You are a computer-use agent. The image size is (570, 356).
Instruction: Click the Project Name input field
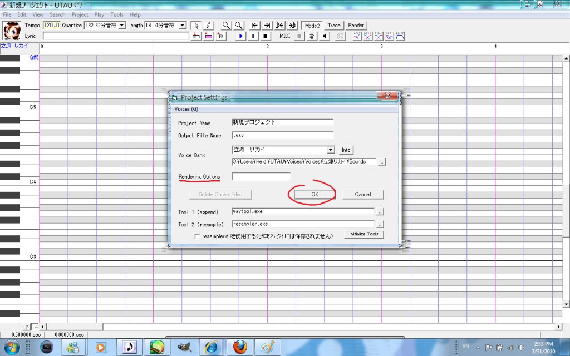pyautogui.click(x=282, y=122)
